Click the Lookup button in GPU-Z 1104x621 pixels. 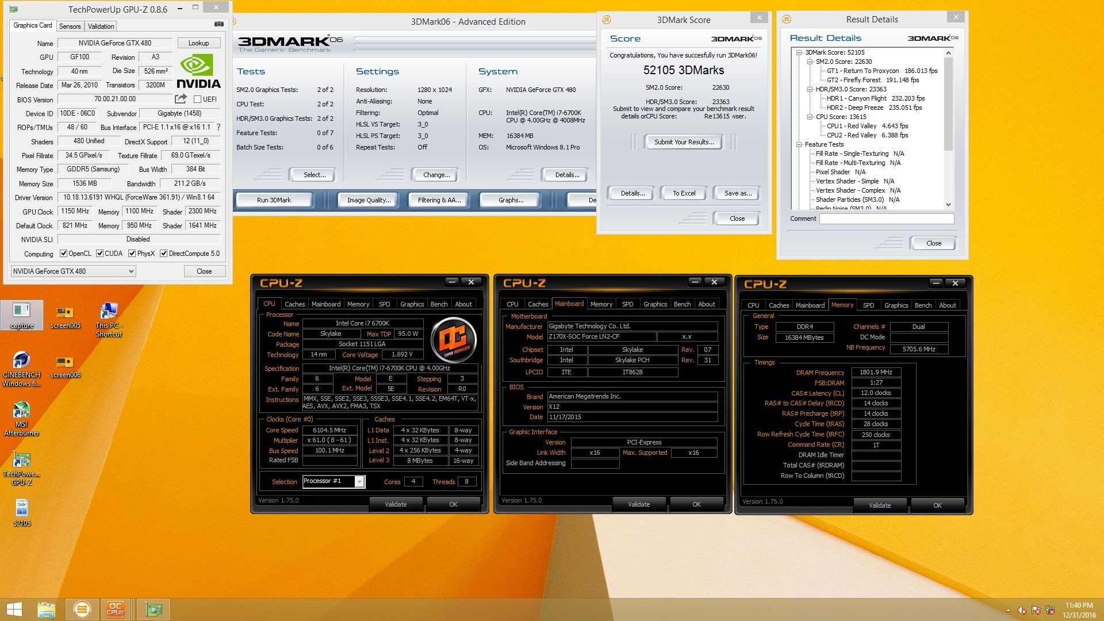(x=198, y=43)
